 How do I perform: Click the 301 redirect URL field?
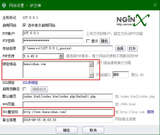coord(68,112)
